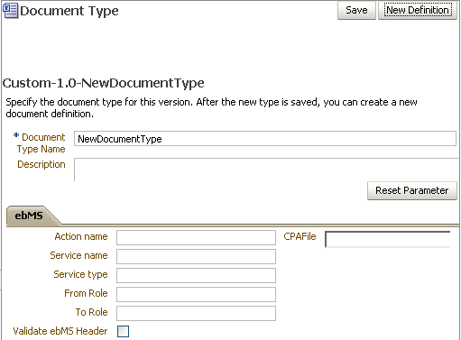Screen dimensions: 461x340
Task: Click the Description label
Action: [x=41, y=164]
